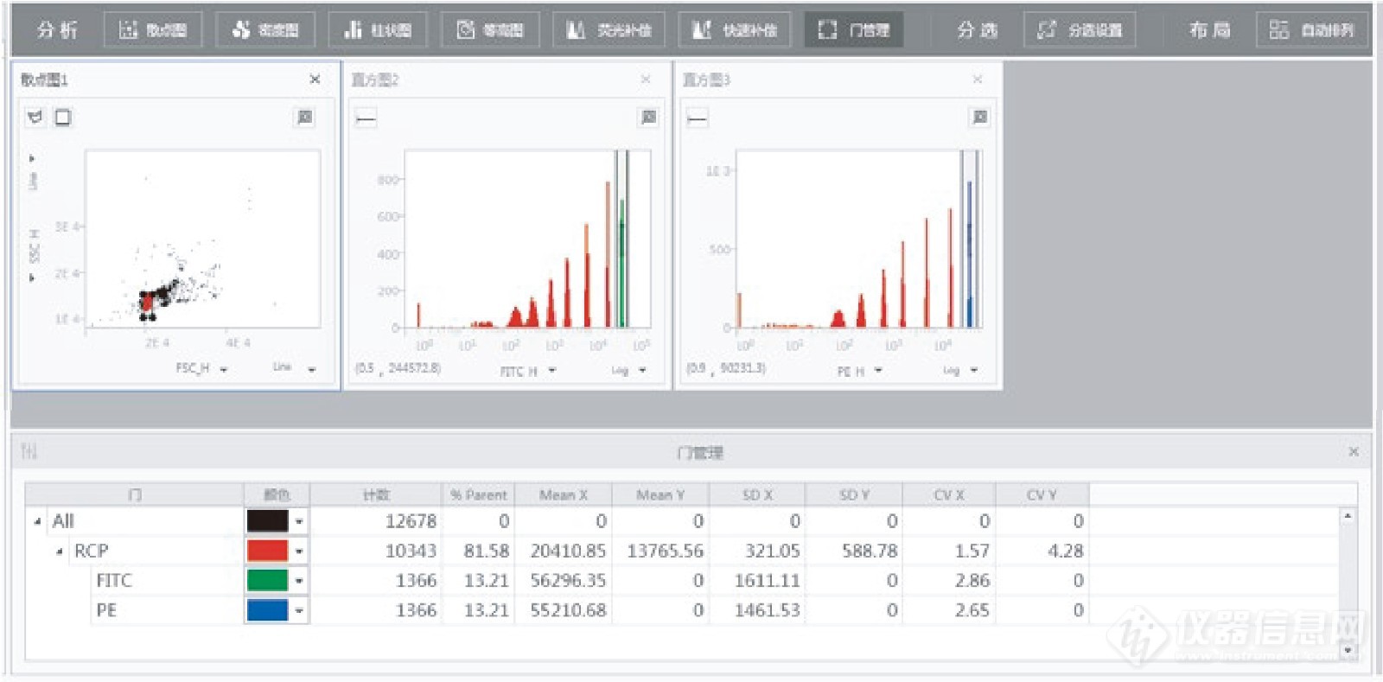Click the PE gate region in 直方图3 chart

tap(970, 239)
